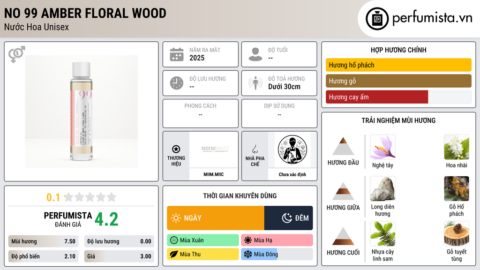Click the Hương gỗ accord bar
This screenshot has height=270, width=480.
[x=398, y=81]
